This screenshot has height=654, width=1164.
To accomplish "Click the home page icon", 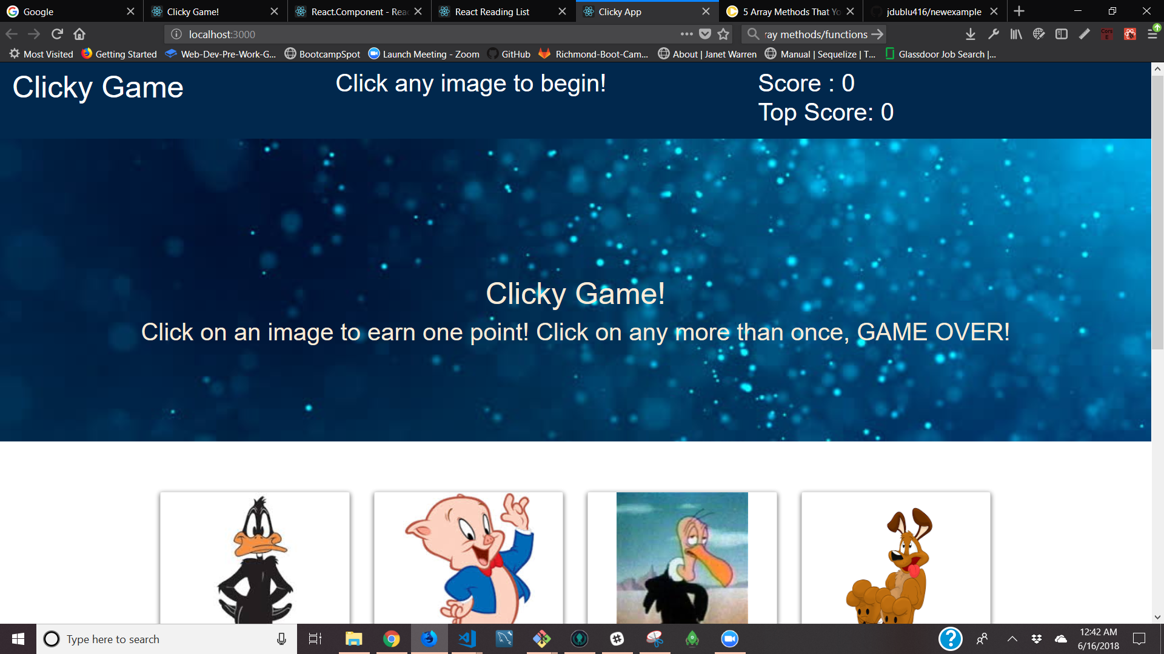I will point(79,34).
